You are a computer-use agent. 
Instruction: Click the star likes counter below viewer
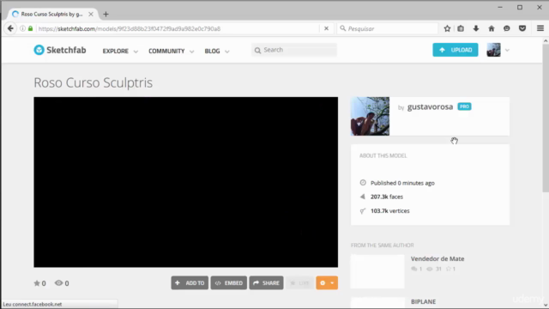39,283
